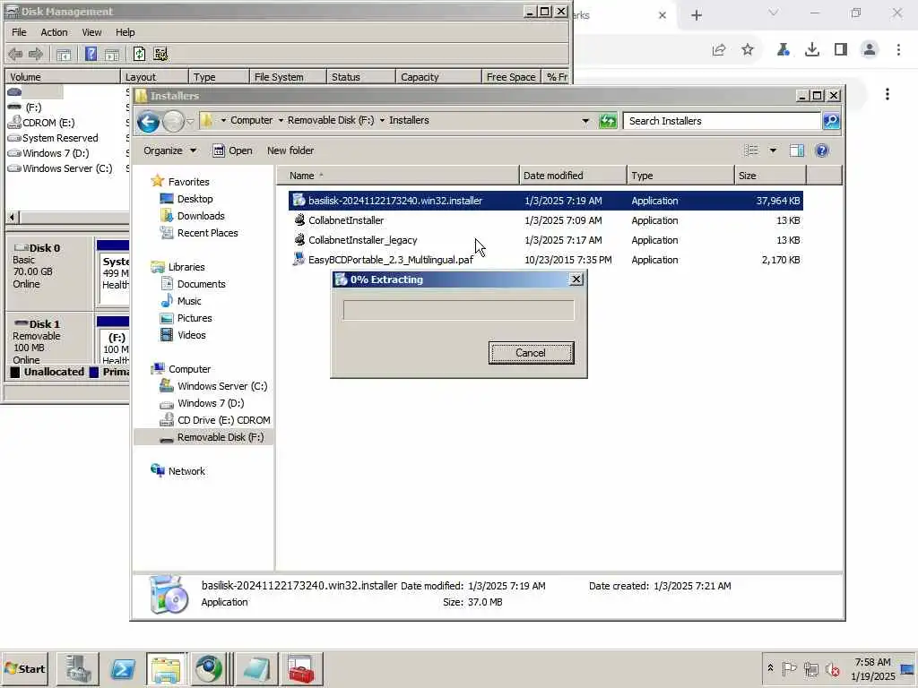Toggle the preview pane icon in Explorer
The height and width of the screenshot is (688, 918).
797,150
